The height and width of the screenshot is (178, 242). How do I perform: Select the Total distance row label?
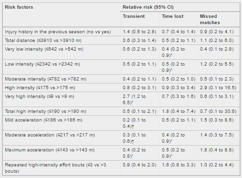43,41
